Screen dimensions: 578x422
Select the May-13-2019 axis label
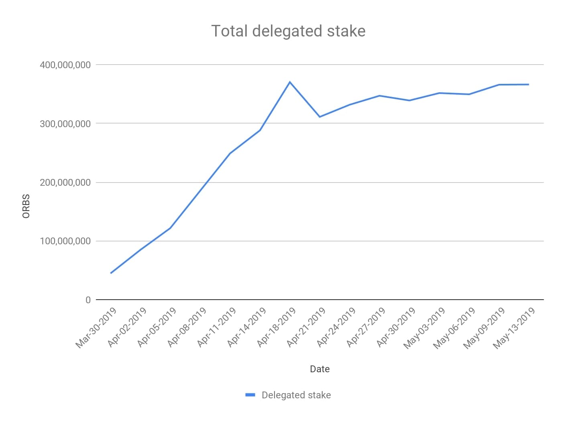point(514,328)
